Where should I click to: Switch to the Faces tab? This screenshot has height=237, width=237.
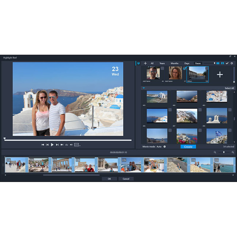click(198, 63)
